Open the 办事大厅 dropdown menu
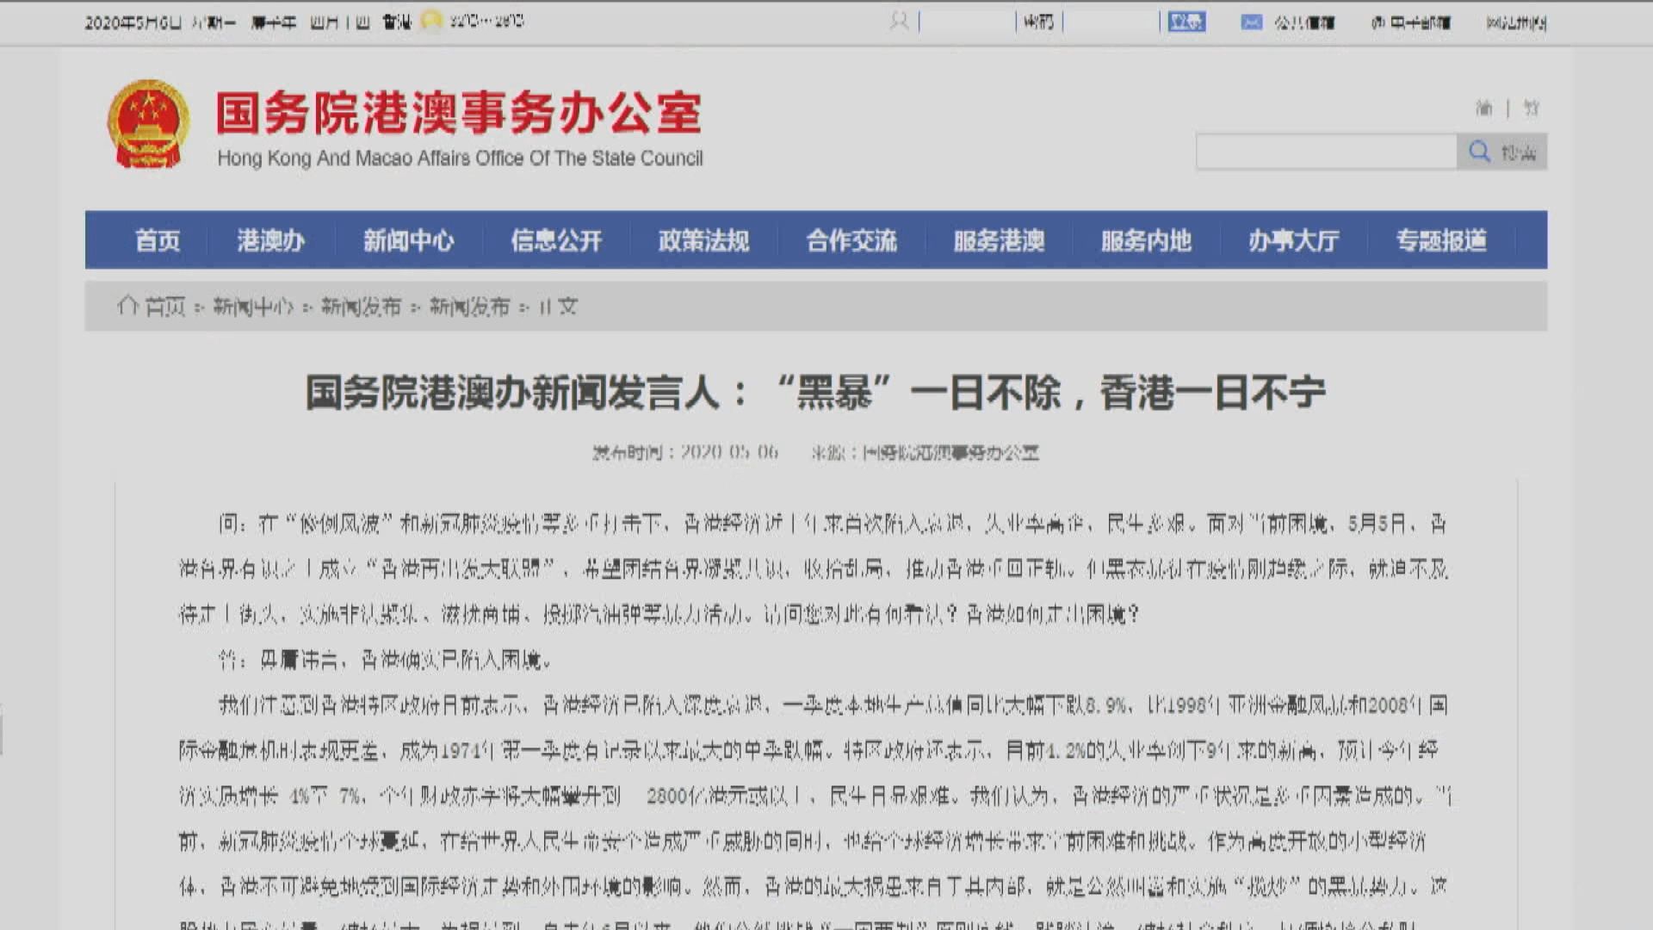The width and height of the screenshot is (1653, 930). click(x=1294, y=241)
